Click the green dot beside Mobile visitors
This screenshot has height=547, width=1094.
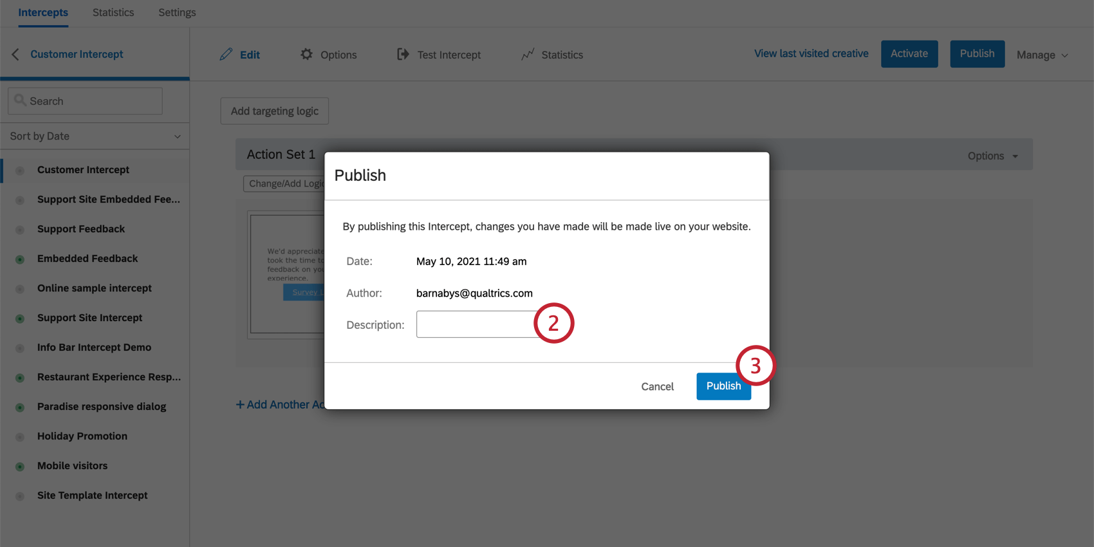point(19,466)
